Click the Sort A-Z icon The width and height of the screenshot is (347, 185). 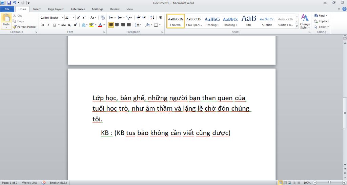click(x=152, y=18)
